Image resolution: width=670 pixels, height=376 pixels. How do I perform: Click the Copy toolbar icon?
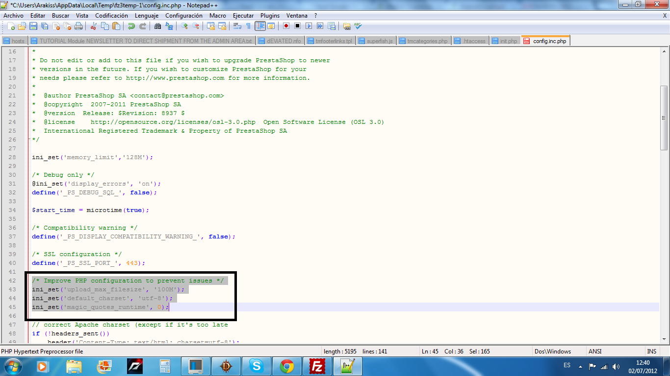[x=104, y=26]
